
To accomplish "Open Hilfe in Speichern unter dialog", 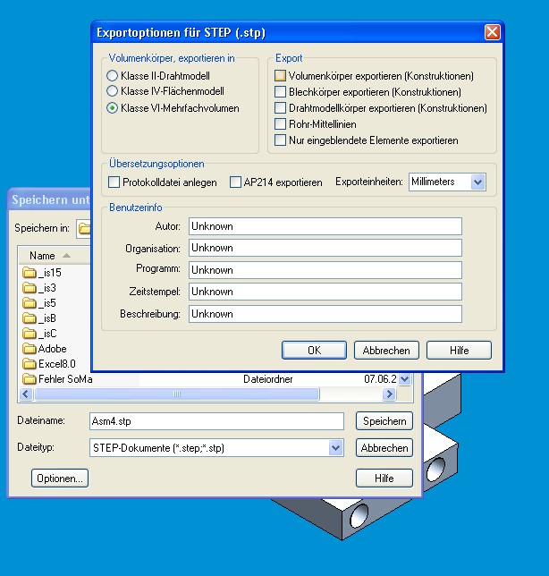I will pyautogui.click(x=384, y=479).
